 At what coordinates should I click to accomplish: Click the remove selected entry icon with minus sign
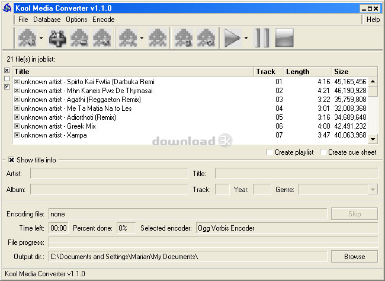tap(79, 38)
